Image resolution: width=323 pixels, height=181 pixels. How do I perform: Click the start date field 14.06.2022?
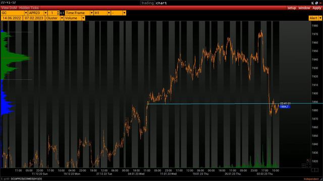point(12,18)
